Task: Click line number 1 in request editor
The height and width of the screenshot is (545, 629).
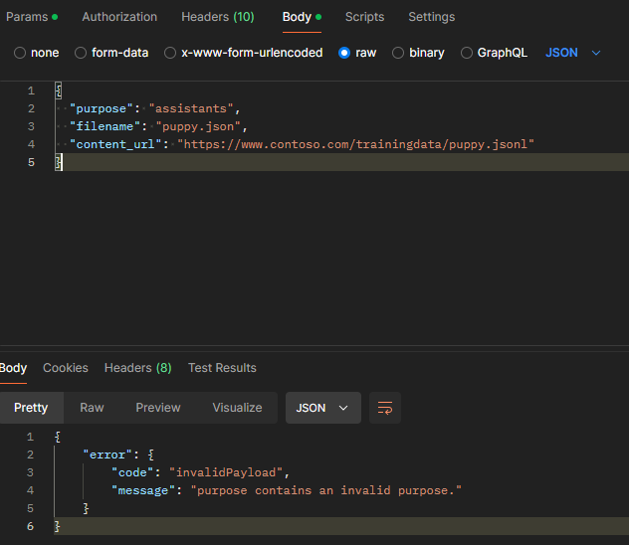Action: pos(31,91)
